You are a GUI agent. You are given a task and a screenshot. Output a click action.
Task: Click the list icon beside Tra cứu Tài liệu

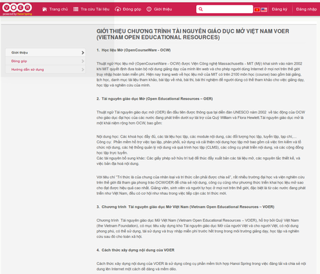point(76,9)
